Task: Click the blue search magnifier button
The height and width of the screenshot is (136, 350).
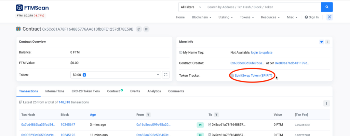Action: coord(327,7)
